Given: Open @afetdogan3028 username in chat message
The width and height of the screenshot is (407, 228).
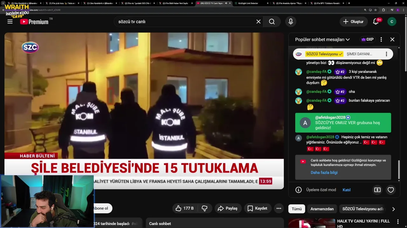Looking at the screenshot, I should pyautogui.click(x=320, y=137).
